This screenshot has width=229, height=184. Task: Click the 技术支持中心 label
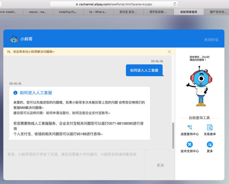pos(189,151)
